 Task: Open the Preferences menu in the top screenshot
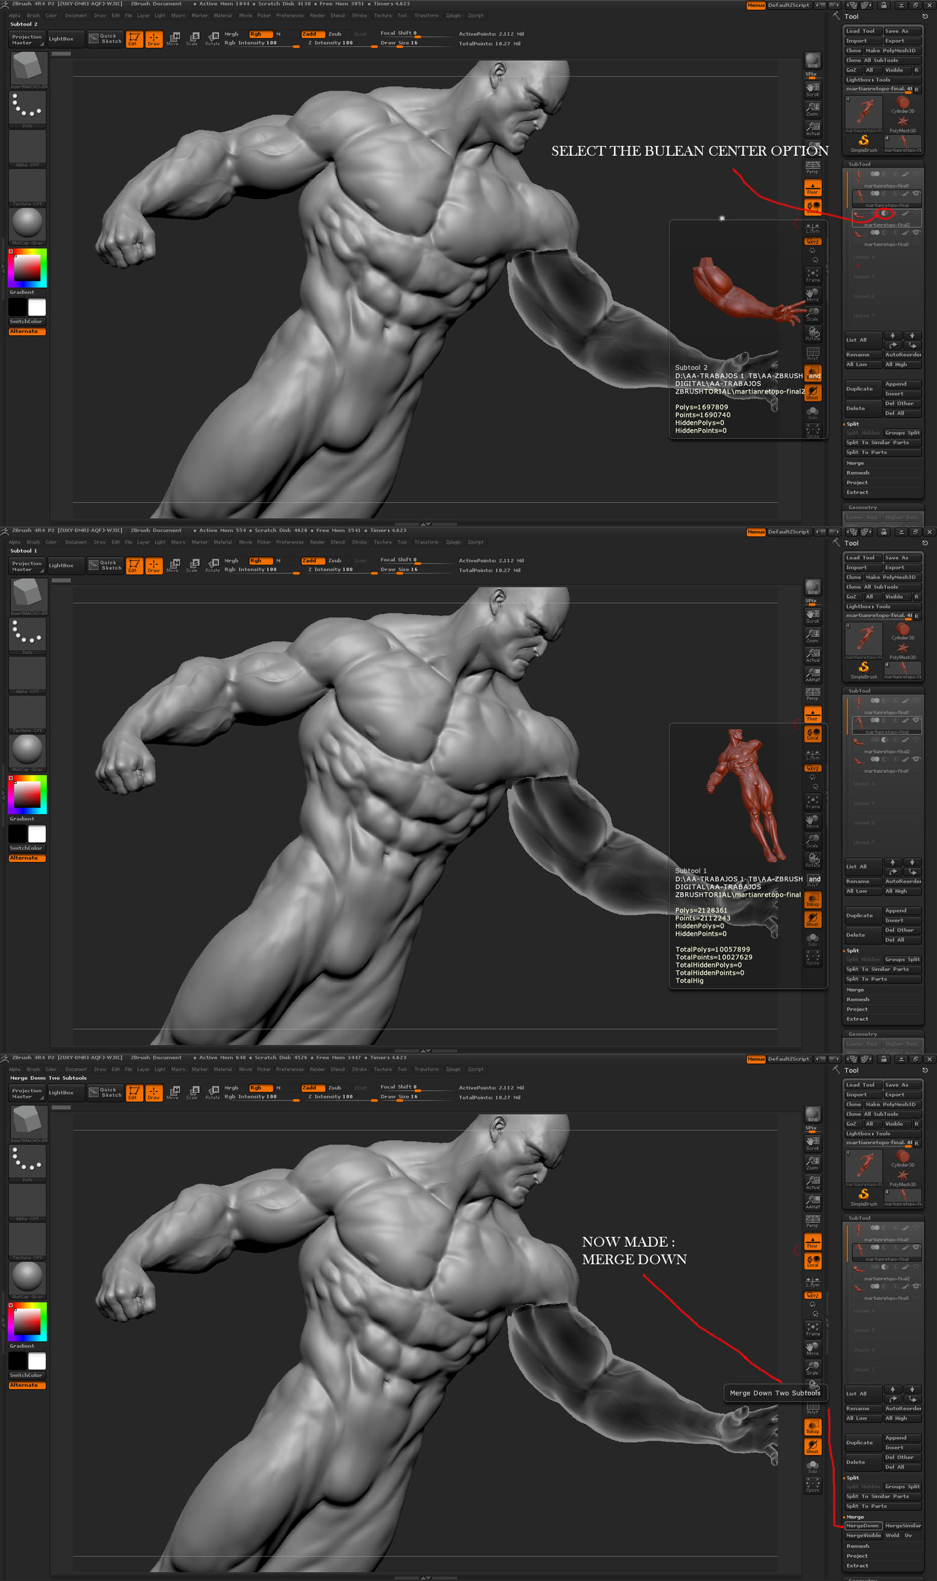(290, 15)
